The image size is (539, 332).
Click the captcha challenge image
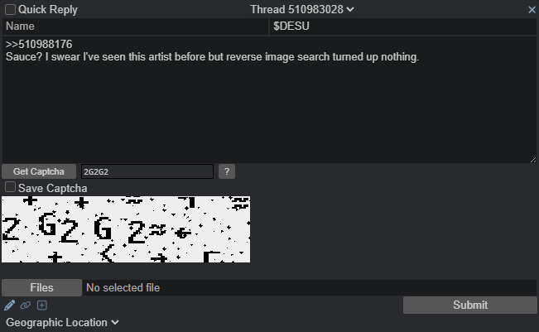[x=126, y=229]
